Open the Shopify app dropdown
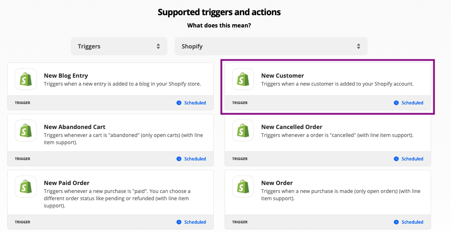Screen dimensions: 451x232 [x=271, y=46]
